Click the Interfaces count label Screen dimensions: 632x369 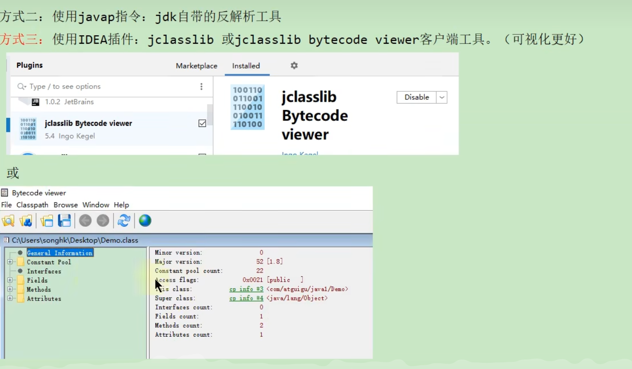coord(184,307)
